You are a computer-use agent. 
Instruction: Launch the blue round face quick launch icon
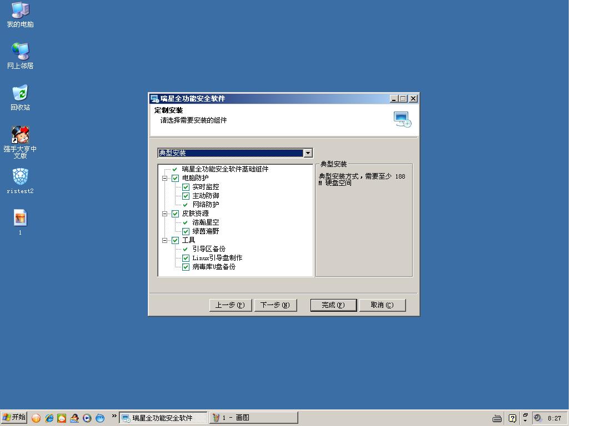[100, 418]
